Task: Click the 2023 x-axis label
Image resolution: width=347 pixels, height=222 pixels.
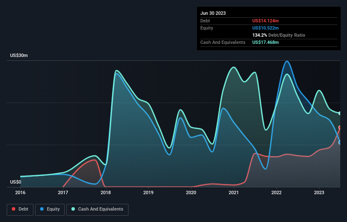Action: coord(319,192)
